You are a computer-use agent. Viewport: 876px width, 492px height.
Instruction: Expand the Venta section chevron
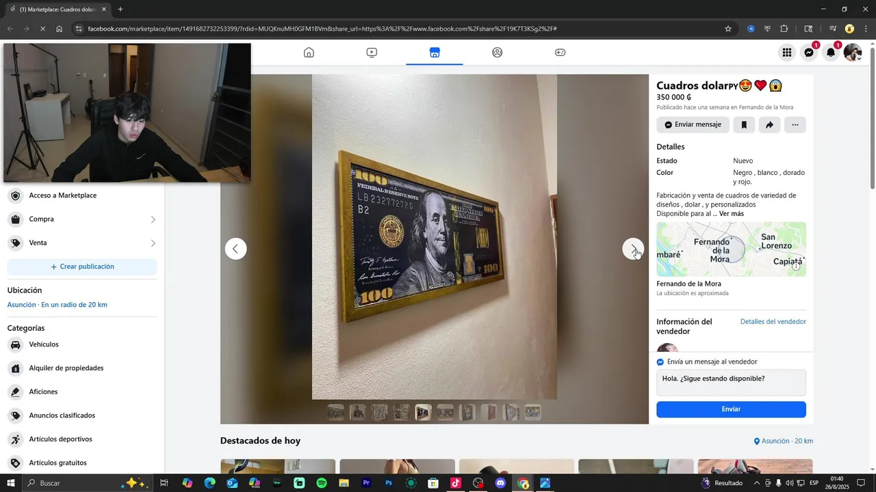click(x=153, y=243)
